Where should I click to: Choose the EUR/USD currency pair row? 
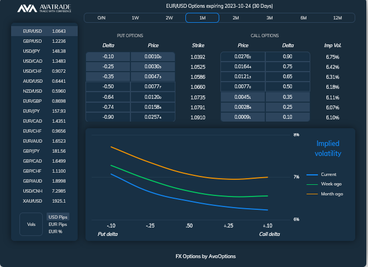(x=44, y=31)
